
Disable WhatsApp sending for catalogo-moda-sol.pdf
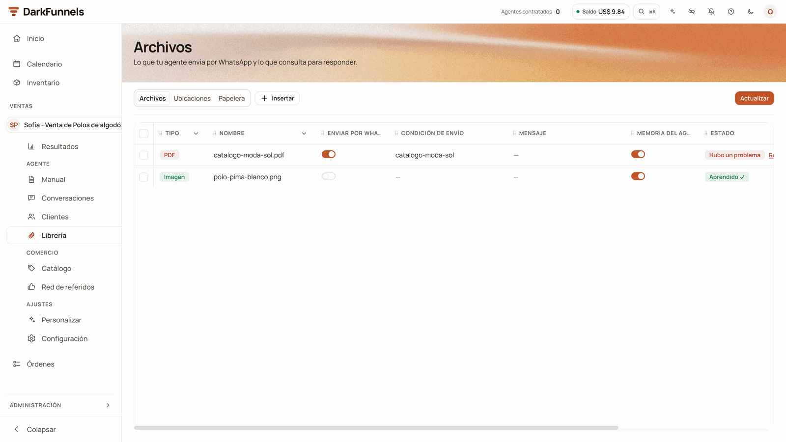point(329,154)
